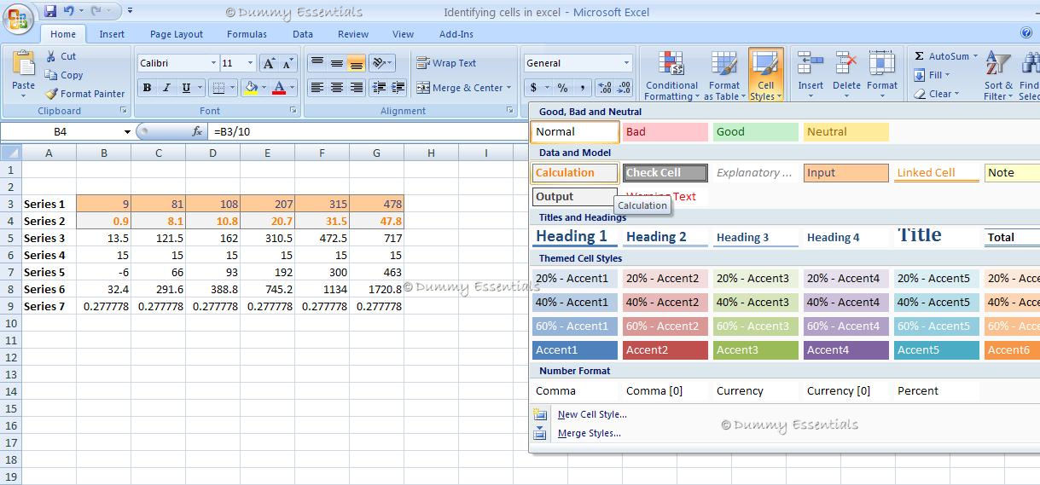This screenshot has height=485, width=1040.
Task: Apply the Calculation cell style
Action: 575,173
